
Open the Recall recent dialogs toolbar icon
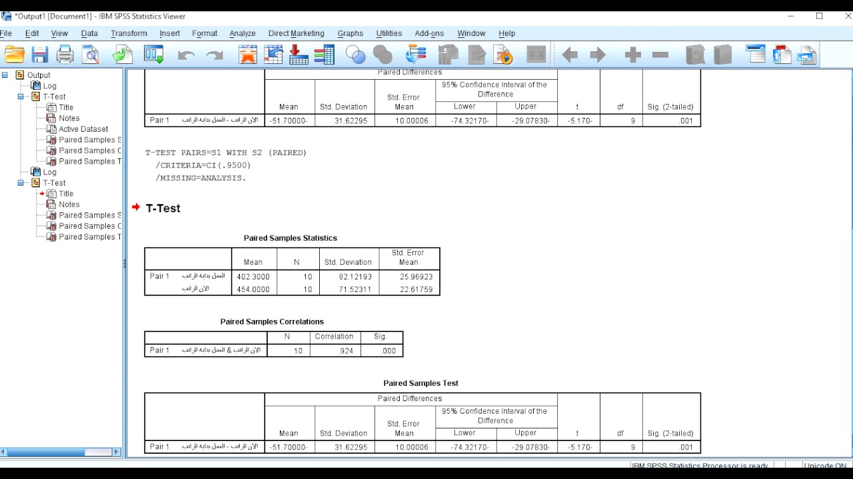pyautogui.click(x=154, y=55)
